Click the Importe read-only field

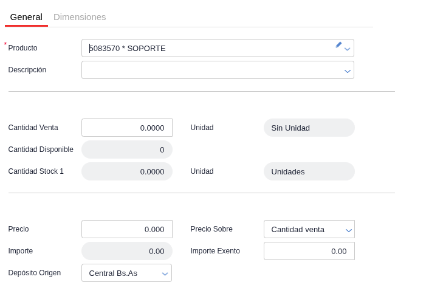(x=127, y=251)
